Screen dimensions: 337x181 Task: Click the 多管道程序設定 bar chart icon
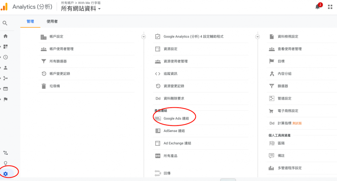[x=272, y=168]
